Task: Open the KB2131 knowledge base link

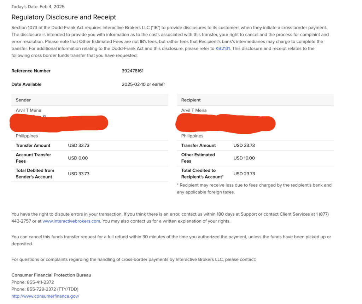Action: [223, 49]
